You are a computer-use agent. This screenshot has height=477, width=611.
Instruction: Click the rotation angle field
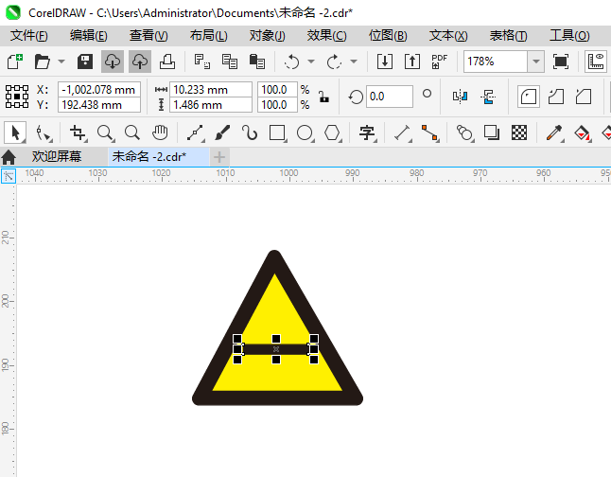[x=389, y=97]
